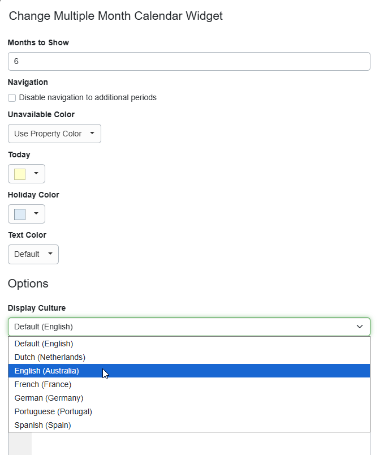Click the Months to Show input field
This screenshot has width=388, height=455.
coord(189,62)
